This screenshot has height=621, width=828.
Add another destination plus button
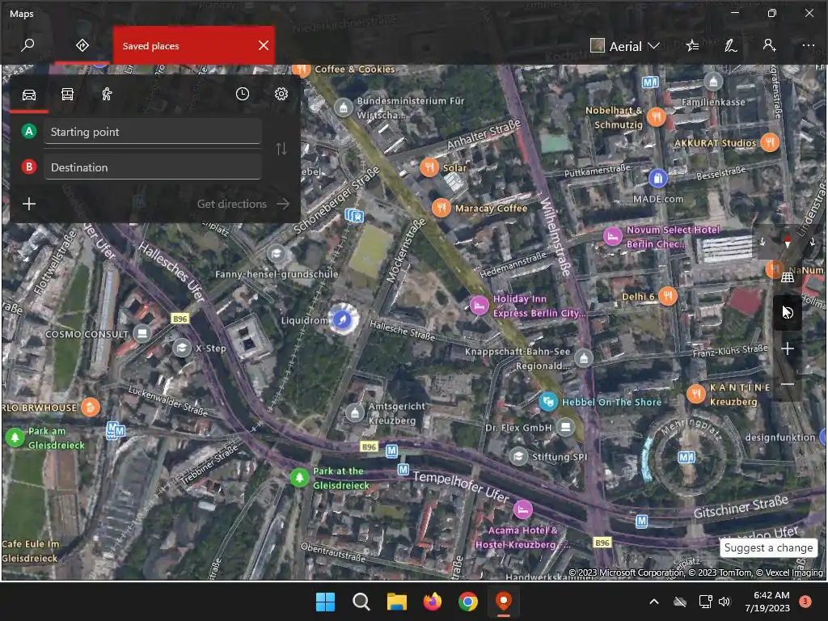[x=29, y=204]
